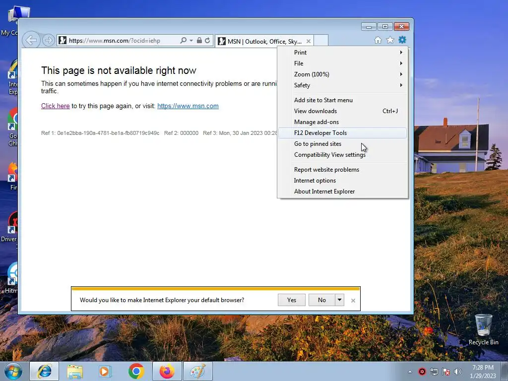The width and height of the screenshot is (508, 381).
Task: Launch F12 Developer Tools
Action: coord(342,133)
